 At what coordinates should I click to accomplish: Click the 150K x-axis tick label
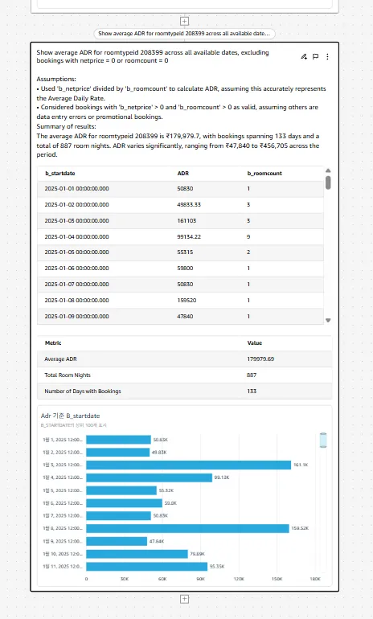click(277, 579)
